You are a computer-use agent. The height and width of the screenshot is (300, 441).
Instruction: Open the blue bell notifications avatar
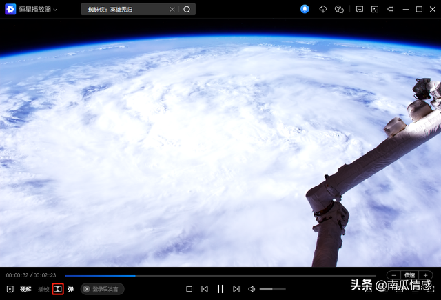coord(305,9)
